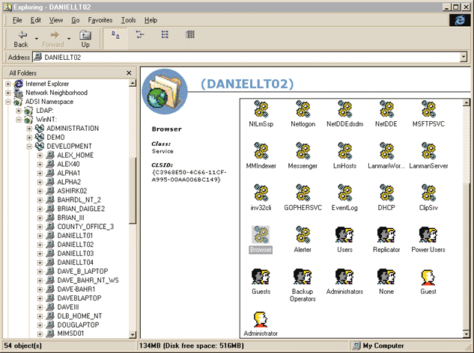Select the MMIndexer service icon
The width and height of the screenshot is (474, 353).
coord(261,151)
